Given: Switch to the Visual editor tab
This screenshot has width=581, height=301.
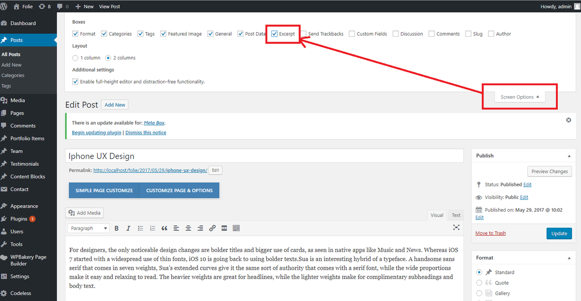Looking at the screenshot, I should 437,215.
